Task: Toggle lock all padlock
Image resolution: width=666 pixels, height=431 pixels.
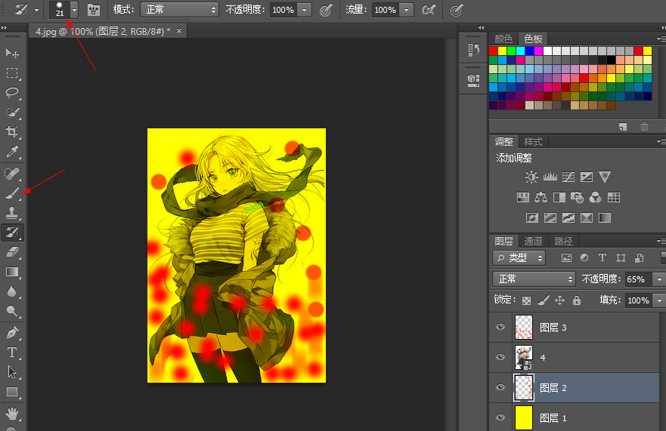Action: pos(576,300)
